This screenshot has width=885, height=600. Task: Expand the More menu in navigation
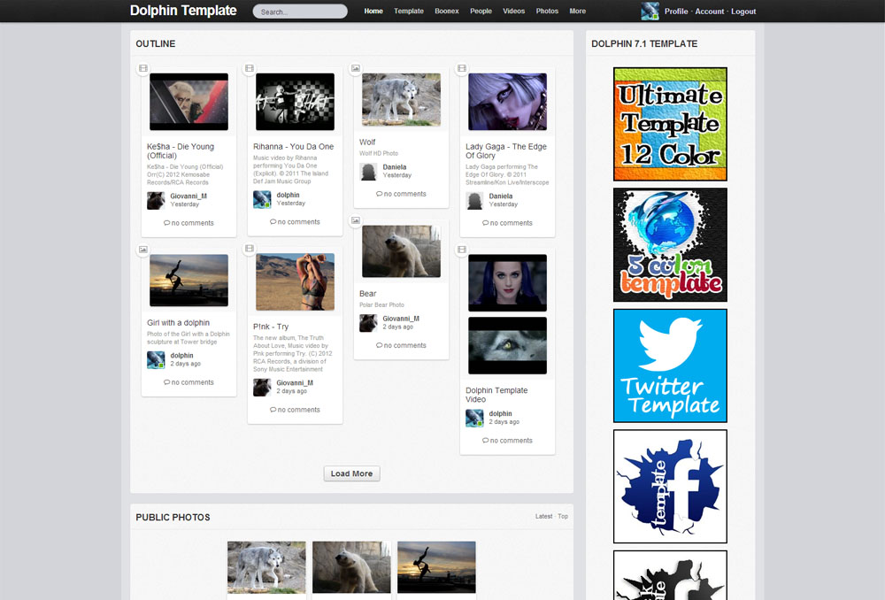tap(577, 12)
